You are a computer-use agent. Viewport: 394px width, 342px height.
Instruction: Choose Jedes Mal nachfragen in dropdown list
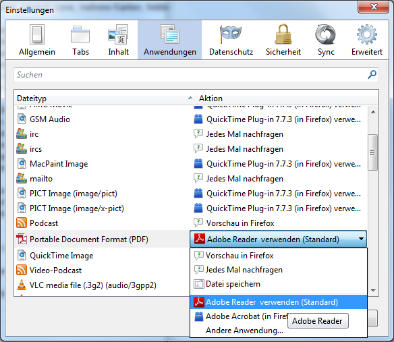[x=279, y=270]
